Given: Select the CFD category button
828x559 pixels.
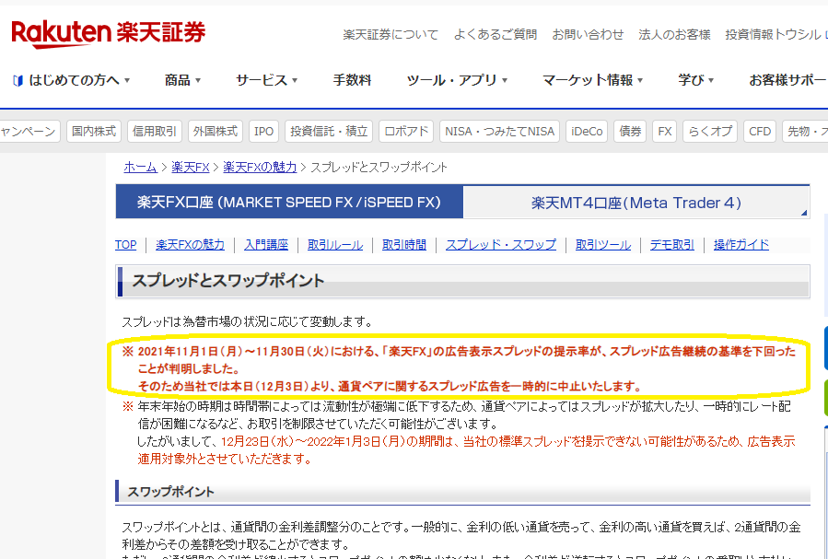Looking at the screenshot, I should [760, 132].
